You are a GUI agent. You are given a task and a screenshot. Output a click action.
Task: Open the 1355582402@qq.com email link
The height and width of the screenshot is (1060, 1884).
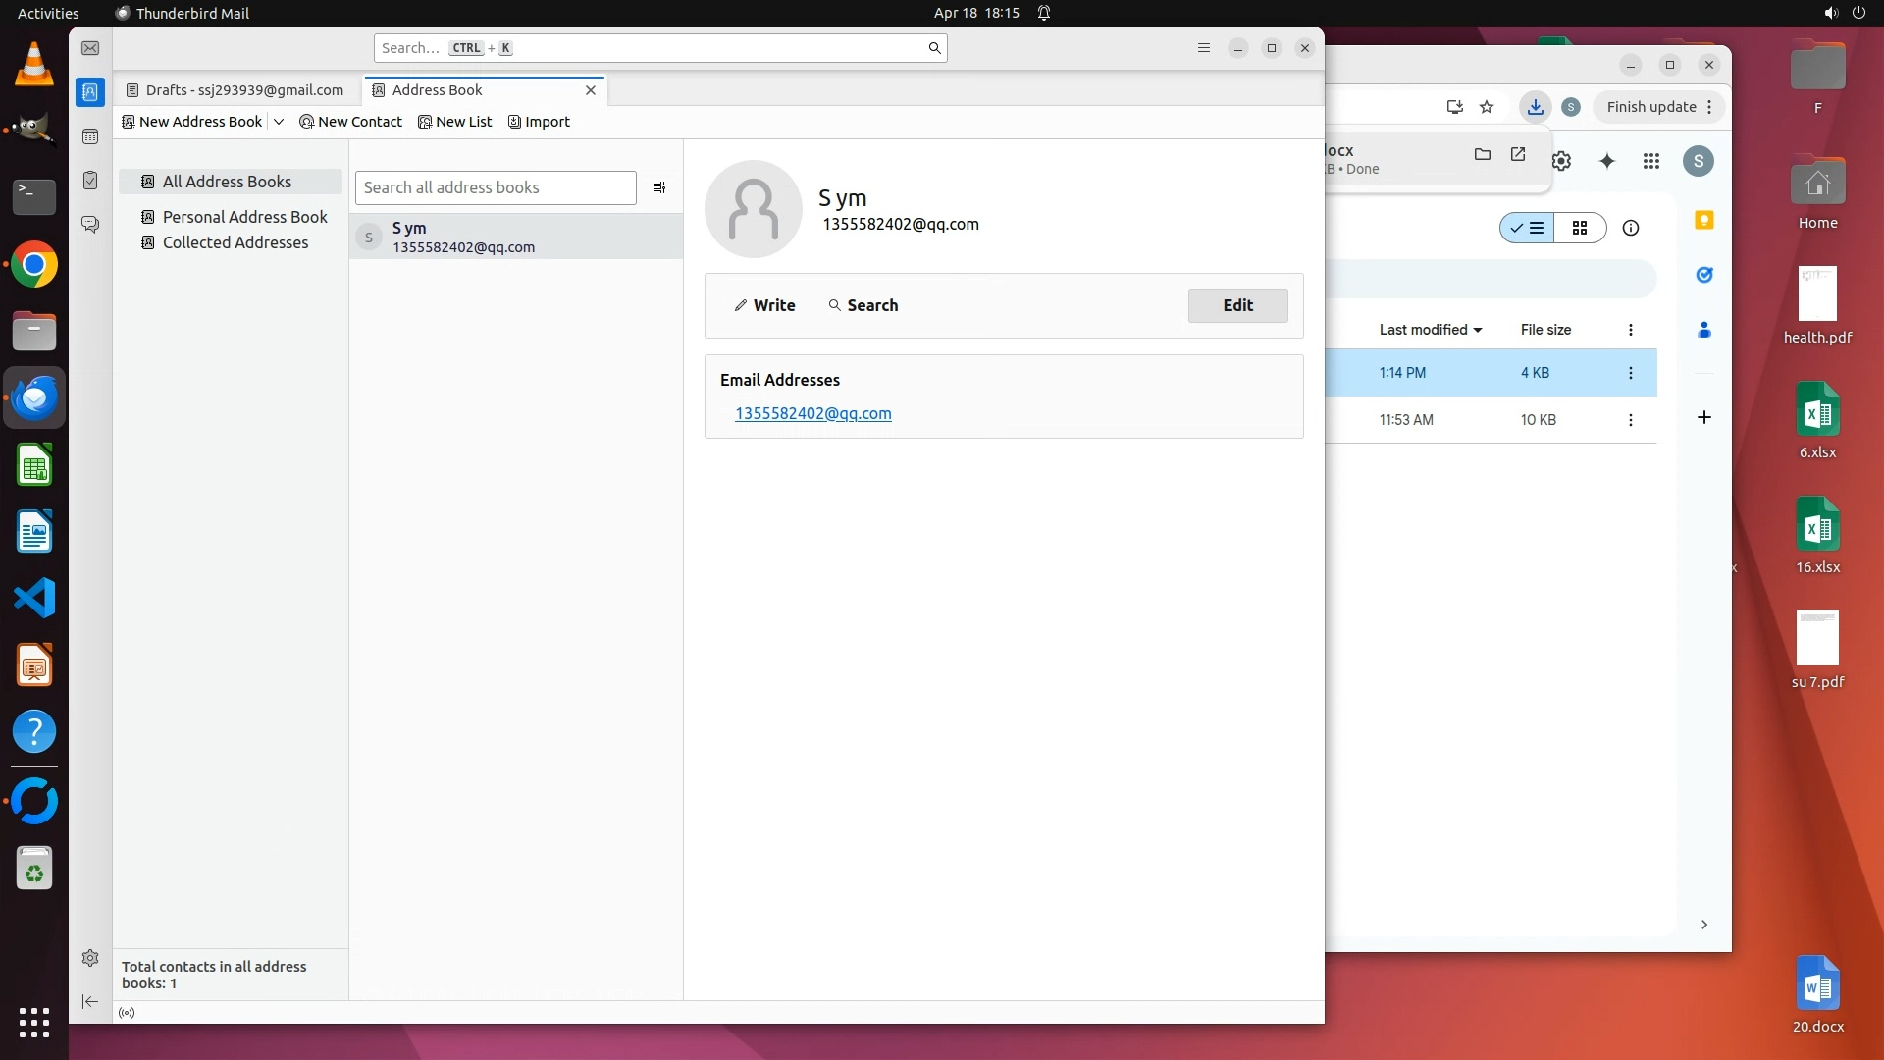pyautogui.click(x=813, y=413)
